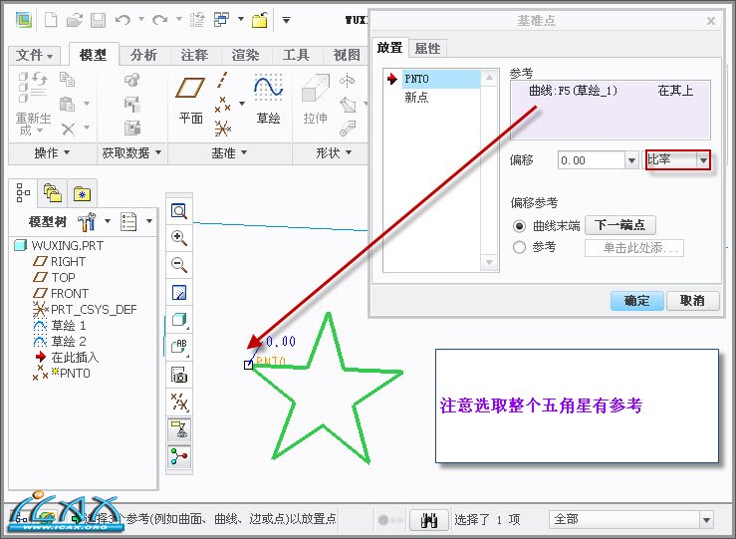Click the Paste icon in operations group
The image size is (736, 539).
point(67,104)
